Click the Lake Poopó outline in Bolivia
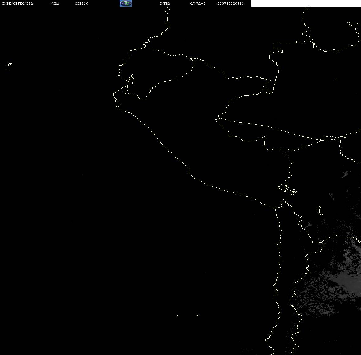 320,210
